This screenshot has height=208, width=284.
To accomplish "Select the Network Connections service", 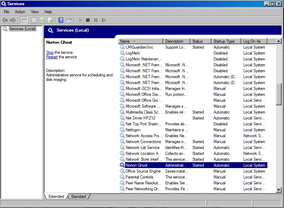I will tap(193, 142).
